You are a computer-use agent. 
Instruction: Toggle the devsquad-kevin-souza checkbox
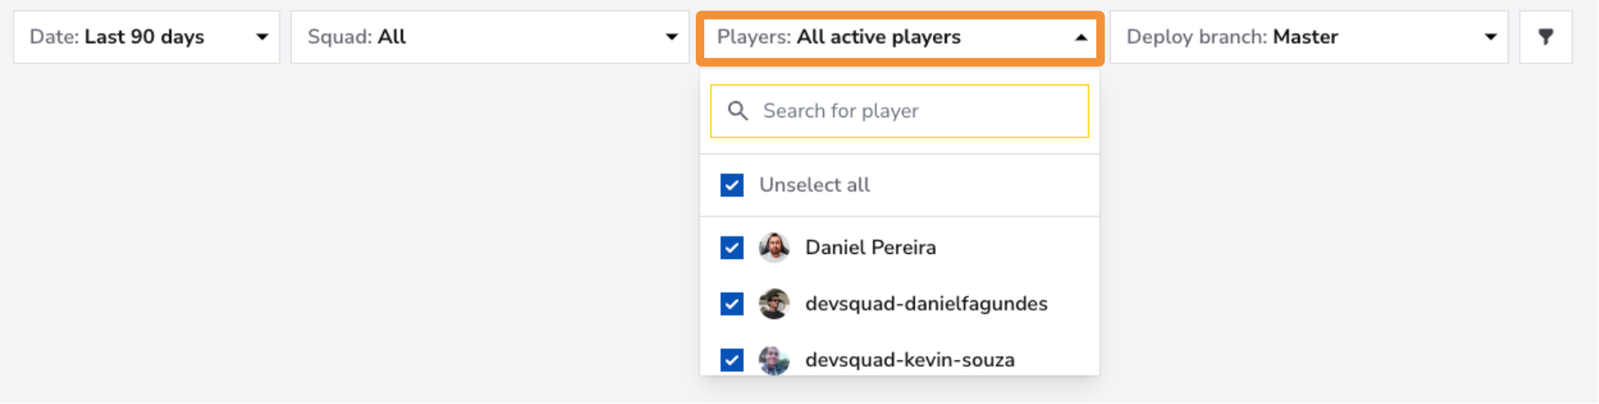[x=732, y=360]
